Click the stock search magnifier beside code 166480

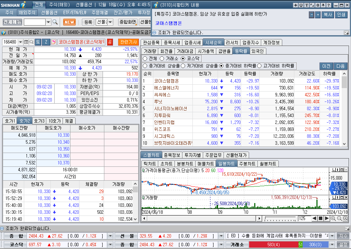click(x=31, y=42)
